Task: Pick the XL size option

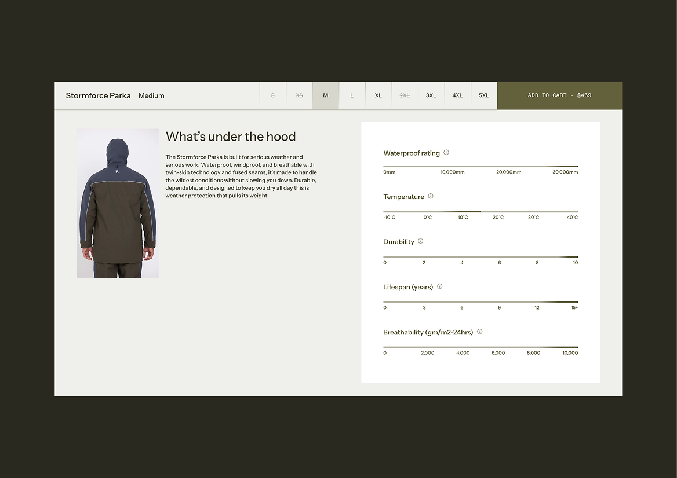Action: [378, 95]
